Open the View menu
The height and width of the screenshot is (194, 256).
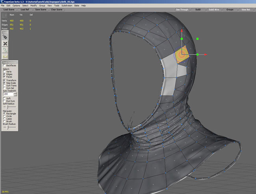click(50, 6)
